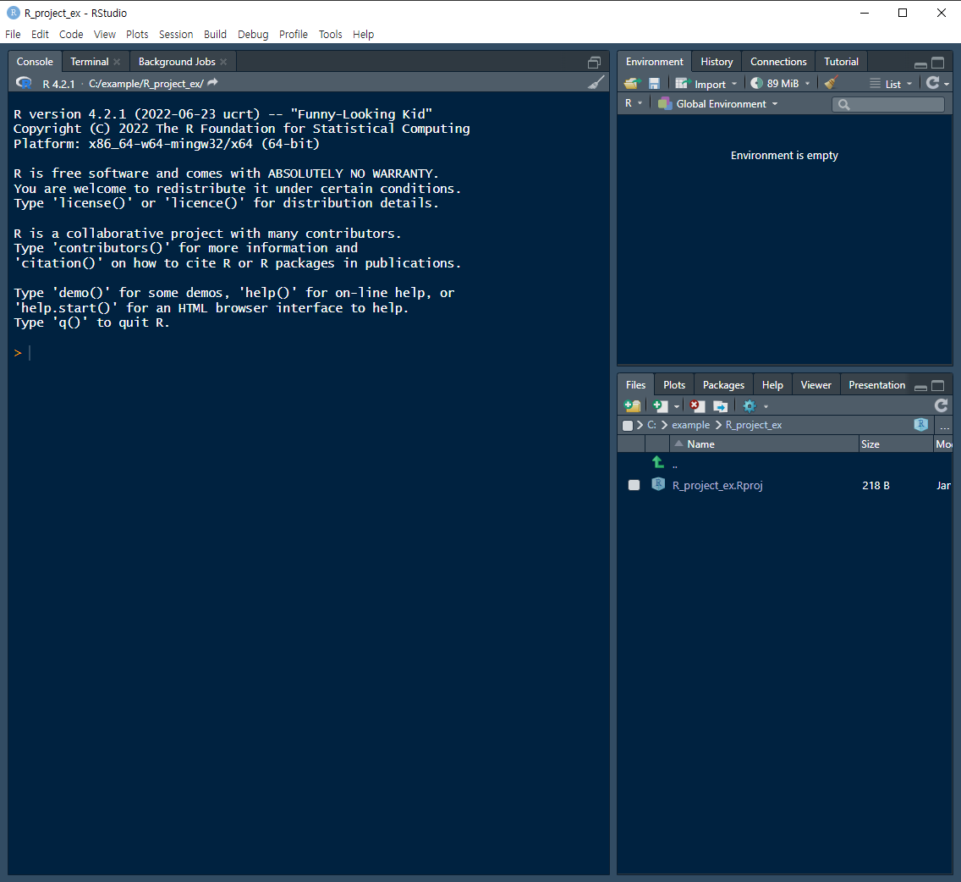This screenshot has width=961, height=882.
Task: Open console working directory via arrow icon
Action: [x=212, y=83]
